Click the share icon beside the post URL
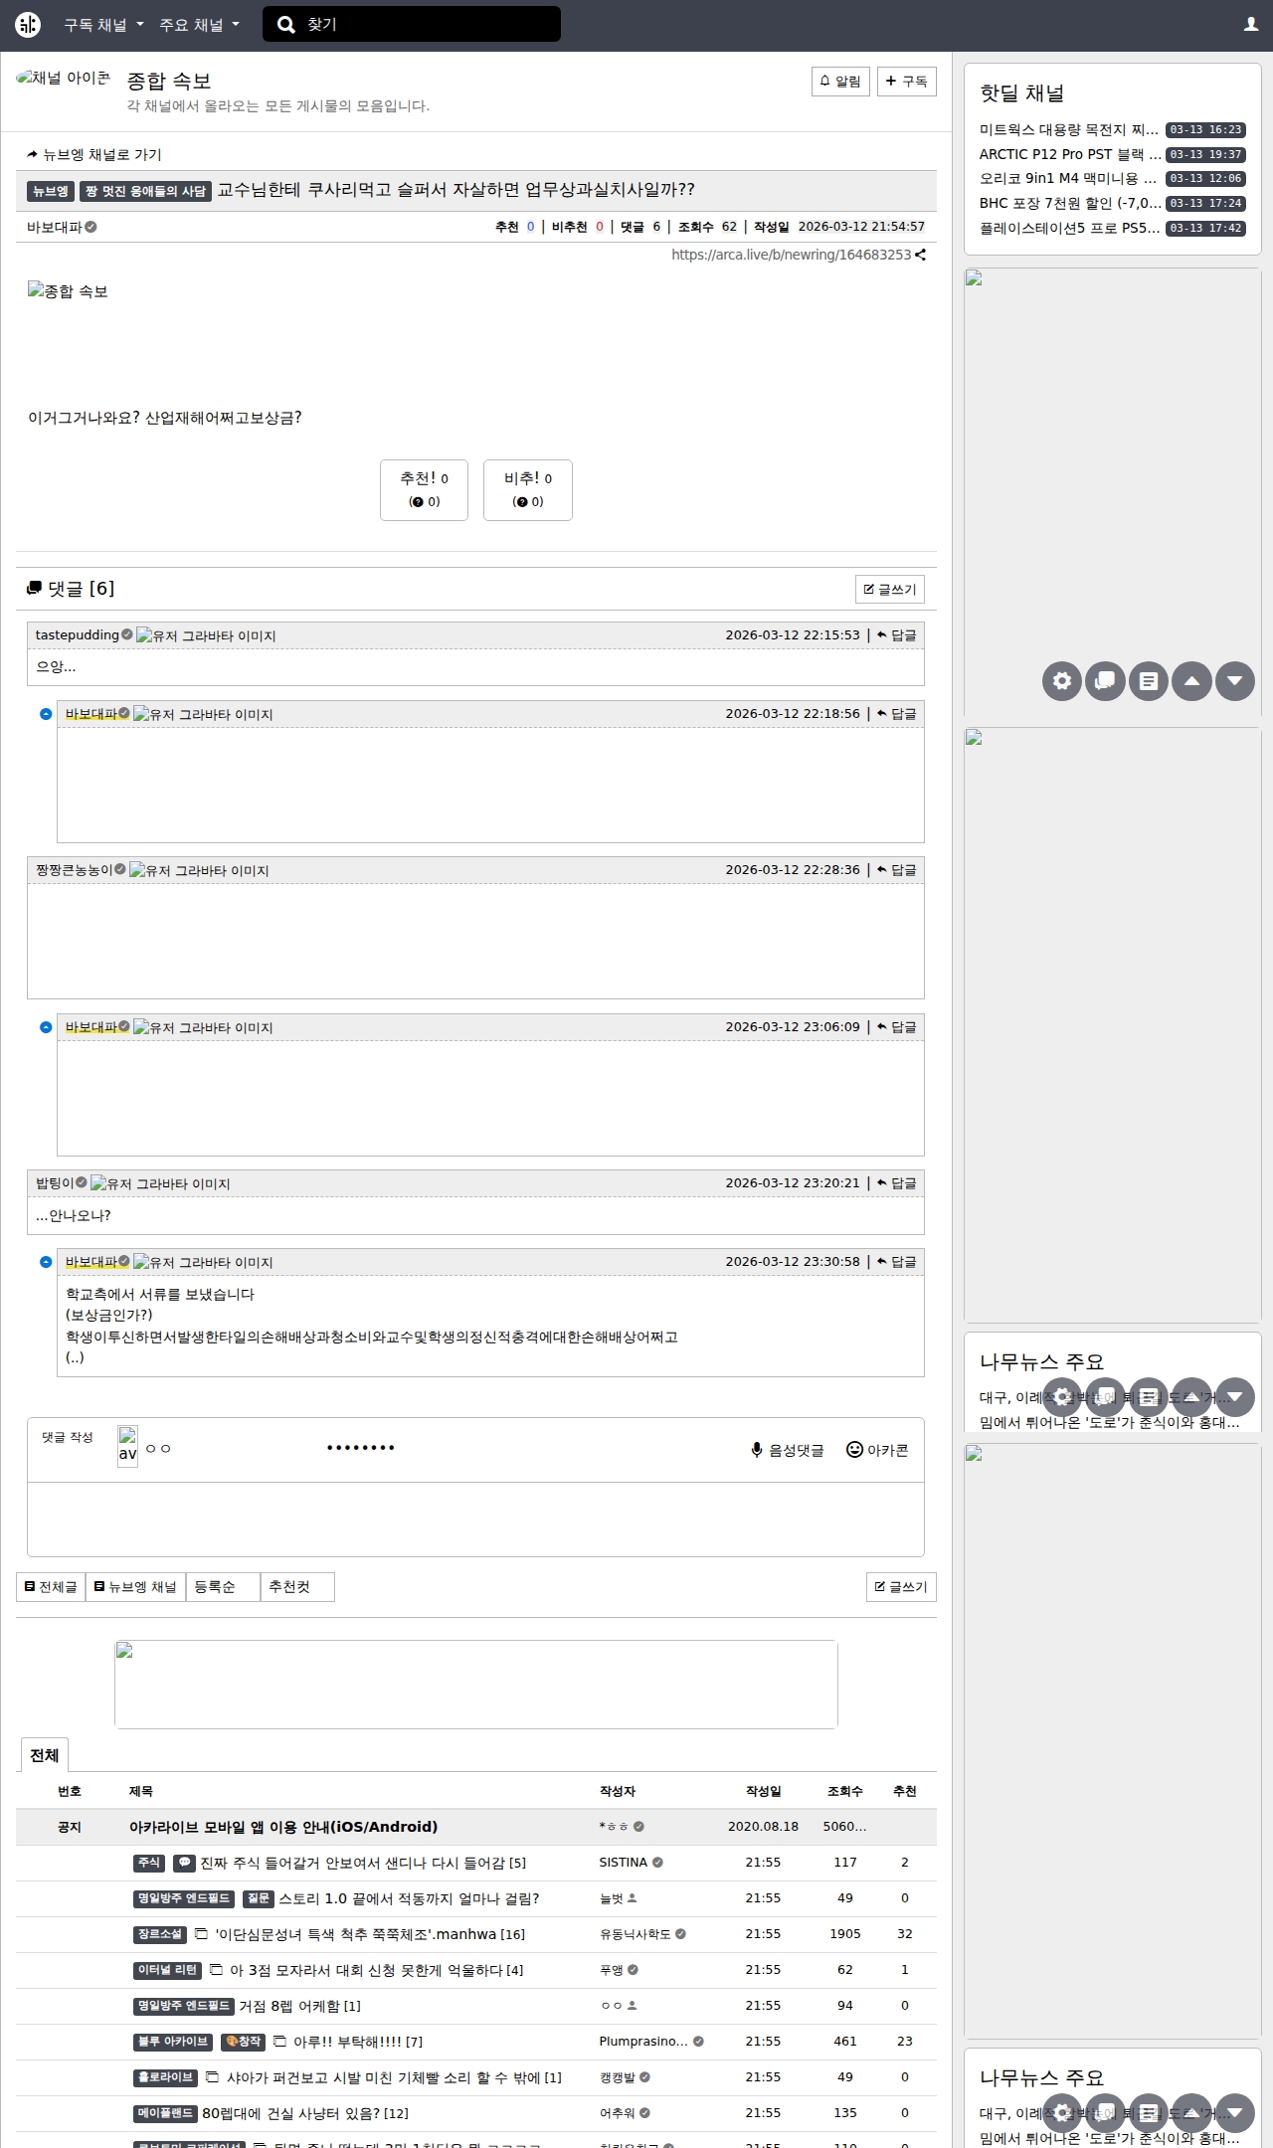 (x=921, y=255)
